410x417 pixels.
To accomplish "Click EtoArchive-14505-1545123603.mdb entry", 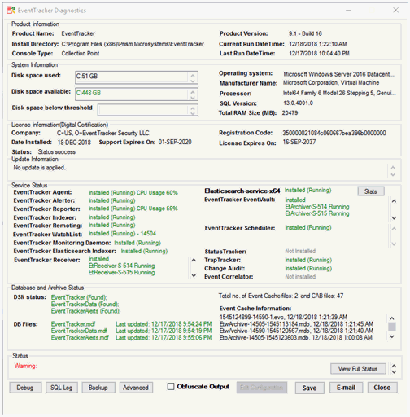I will [296, 337].
